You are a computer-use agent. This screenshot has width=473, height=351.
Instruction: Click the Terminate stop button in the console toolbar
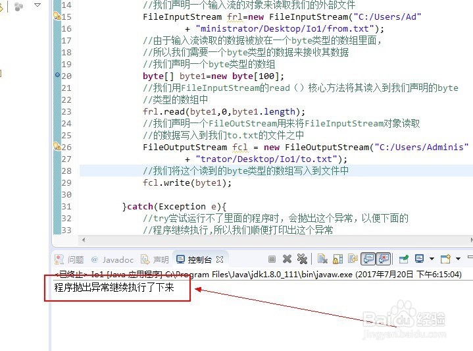coord(272,259)
